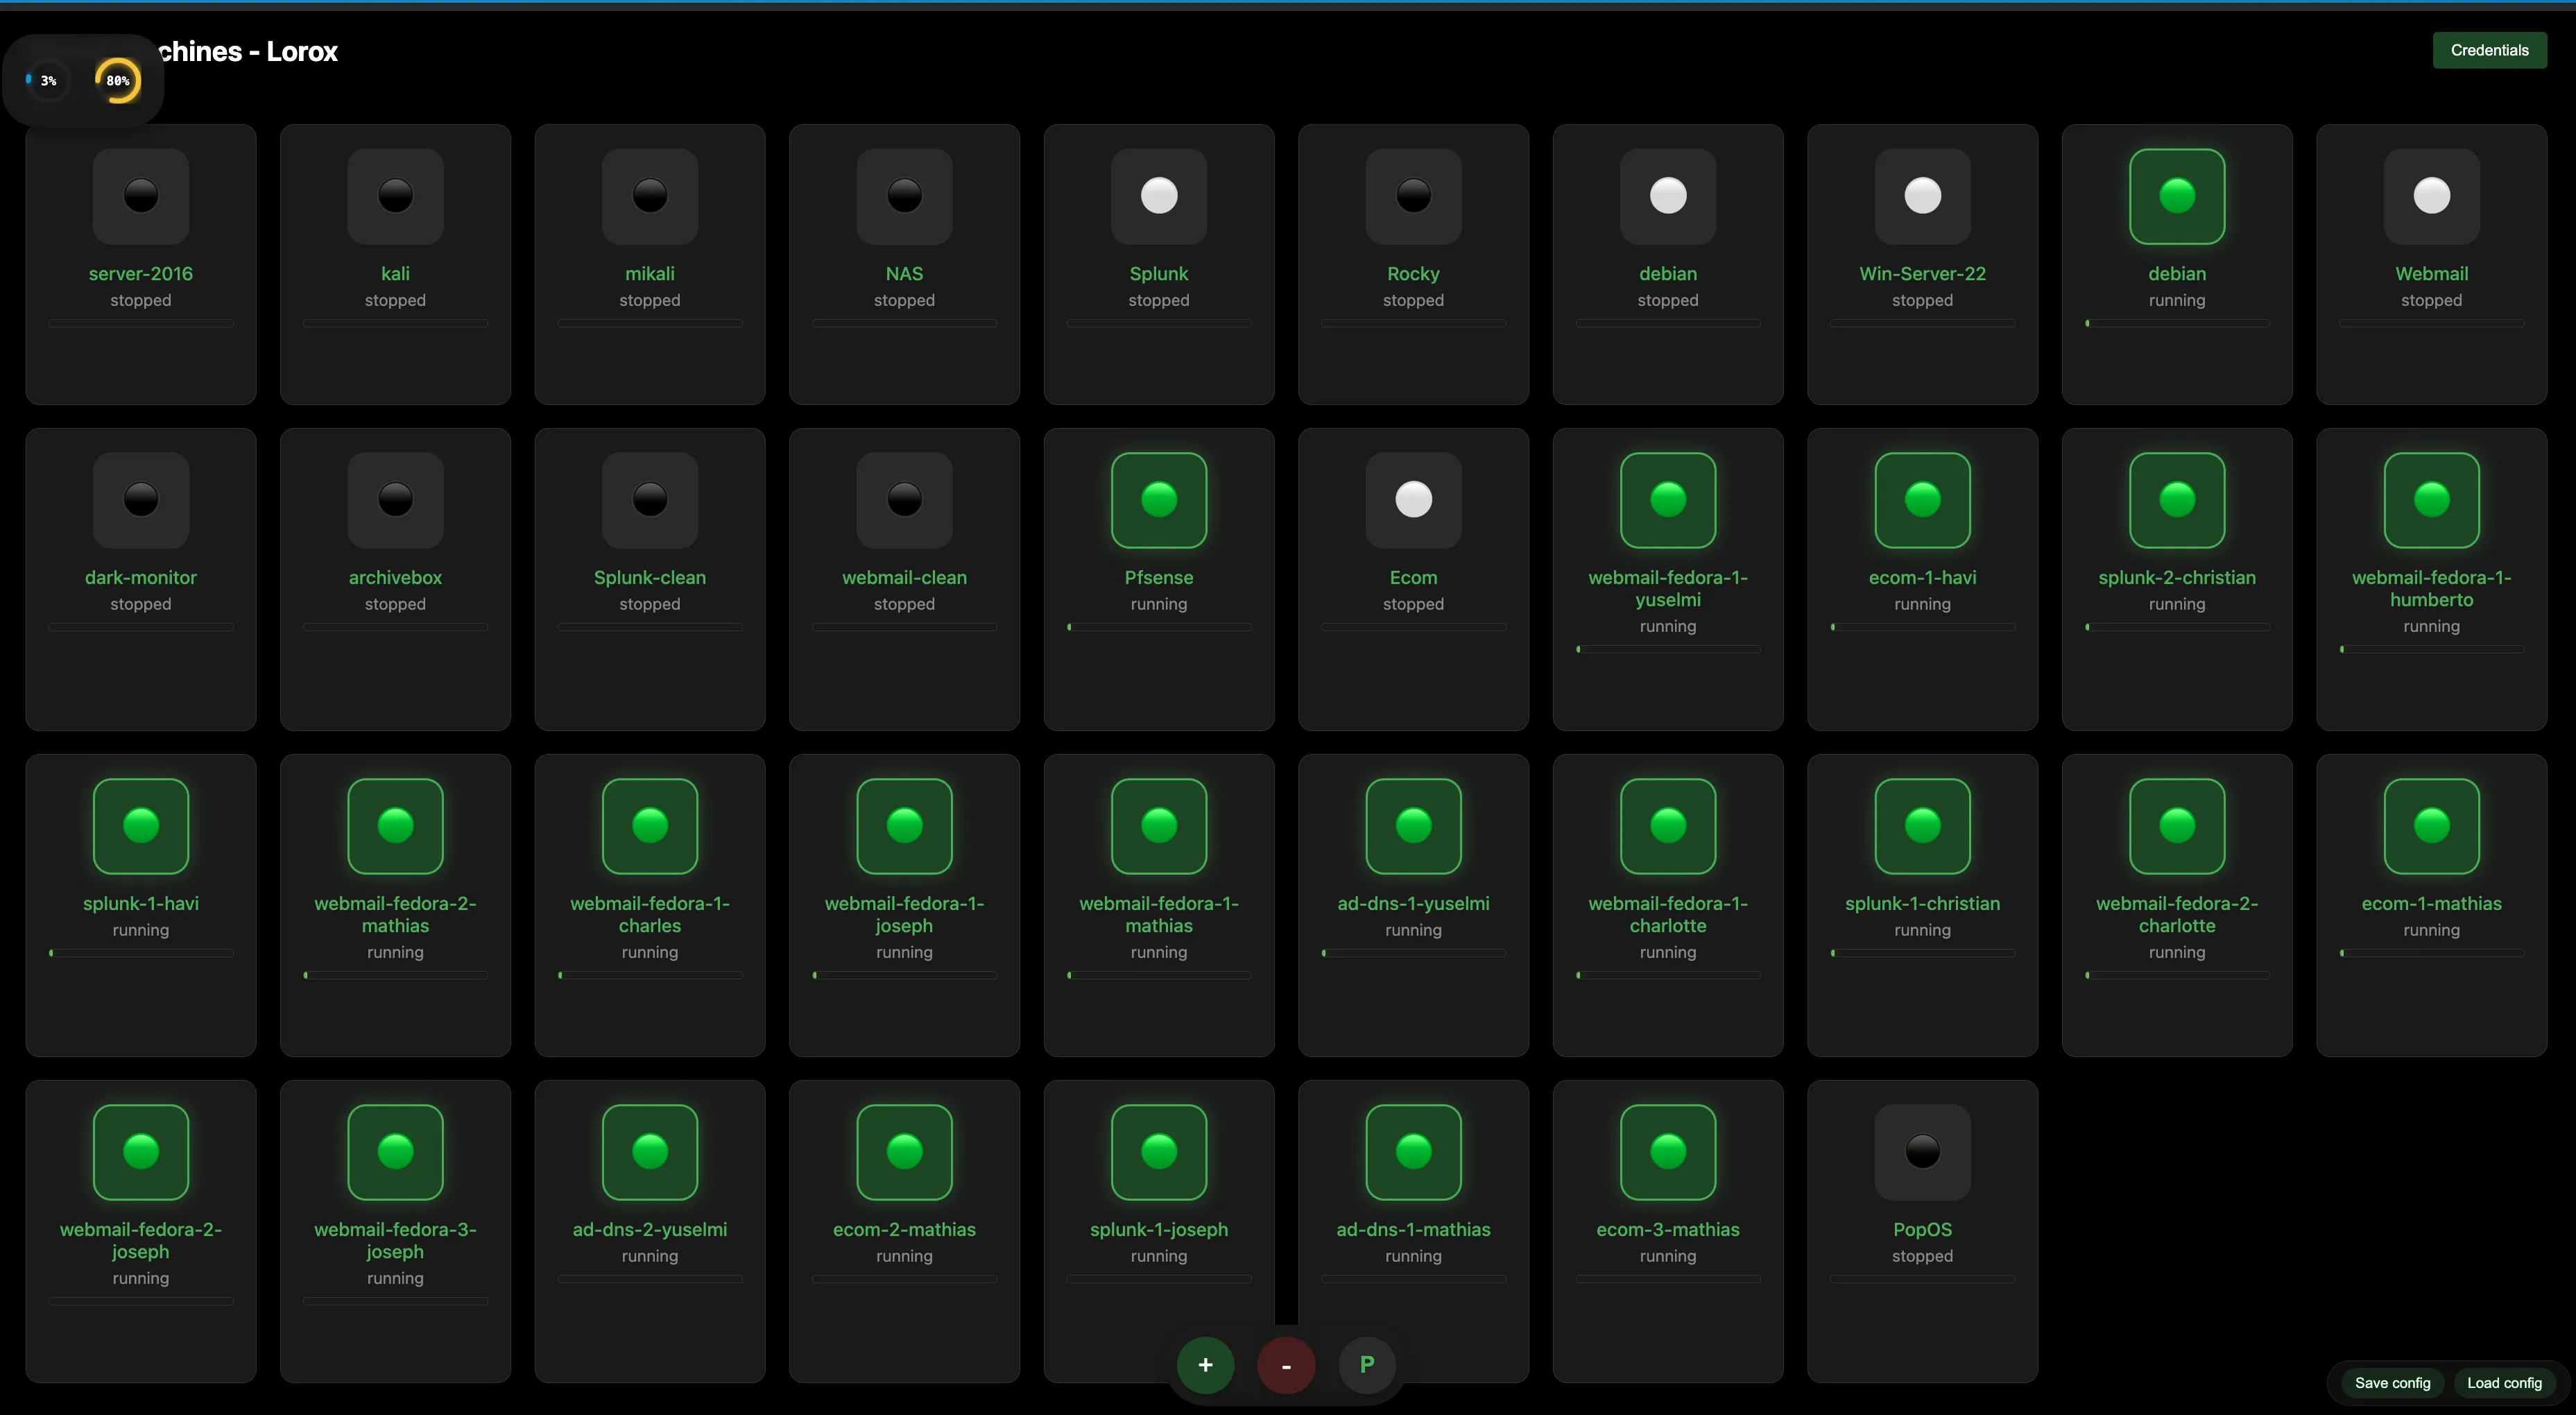Click the 'Pfsense' machine name

(x=1159, y=577)
